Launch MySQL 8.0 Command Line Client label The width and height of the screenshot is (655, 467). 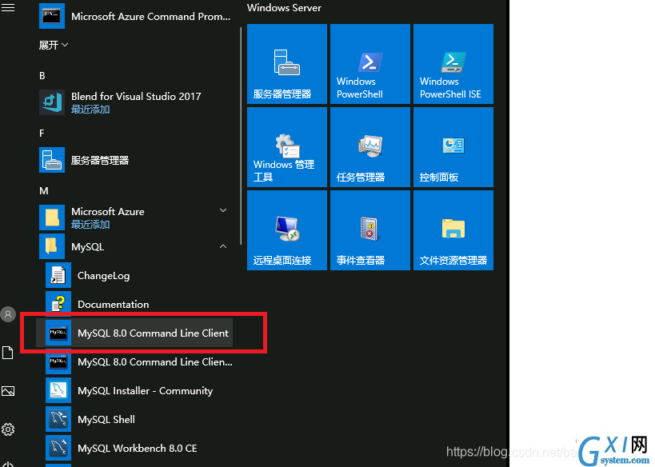(x=153, y=333)
